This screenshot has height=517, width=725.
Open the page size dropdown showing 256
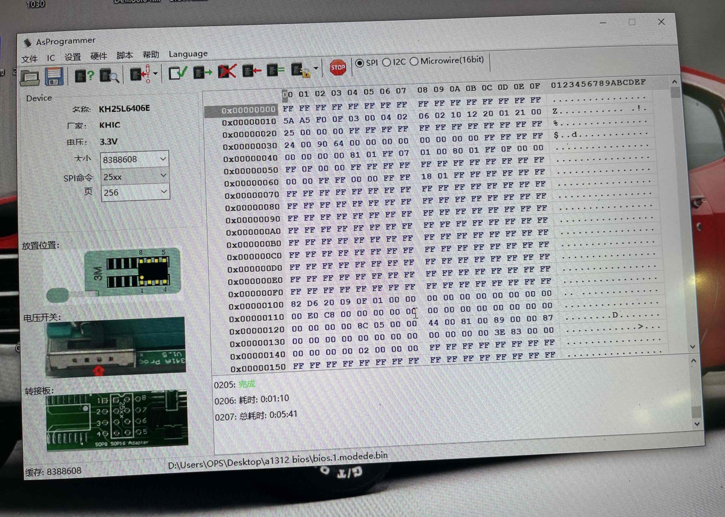point(164,192)
